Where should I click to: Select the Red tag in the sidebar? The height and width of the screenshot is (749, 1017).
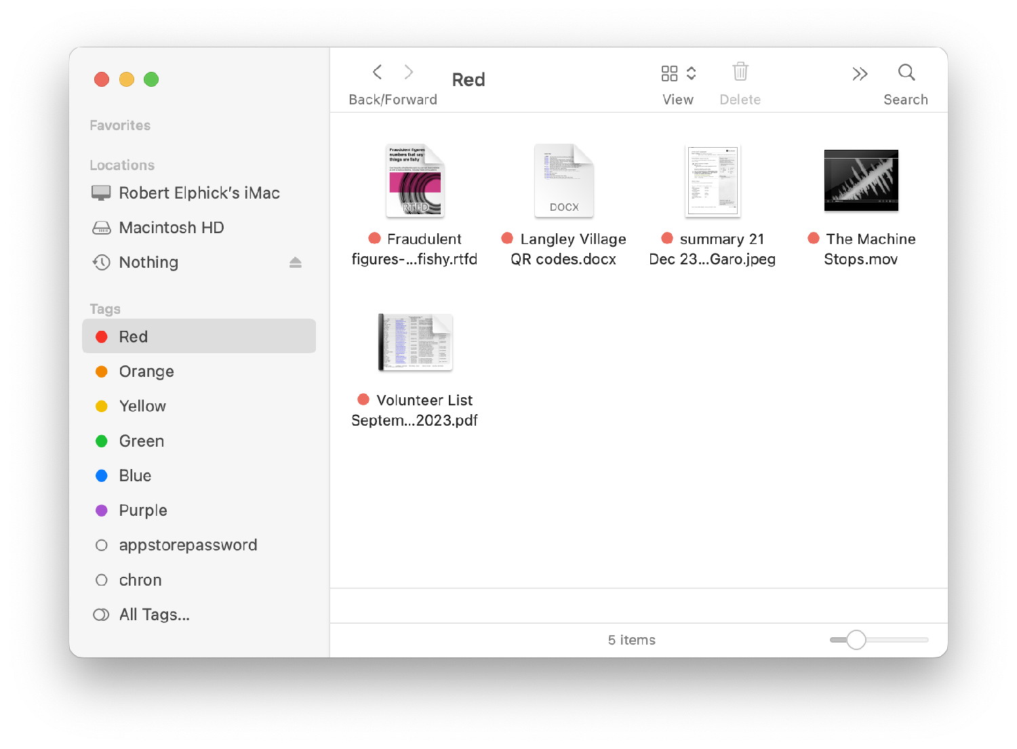(x=199, y=336)
